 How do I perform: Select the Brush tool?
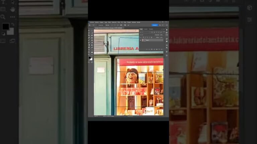pos(89,40)
